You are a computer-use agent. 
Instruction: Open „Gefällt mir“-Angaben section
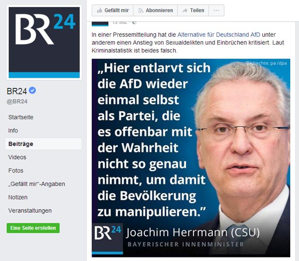pyautogui.click(x=37, y=184)
